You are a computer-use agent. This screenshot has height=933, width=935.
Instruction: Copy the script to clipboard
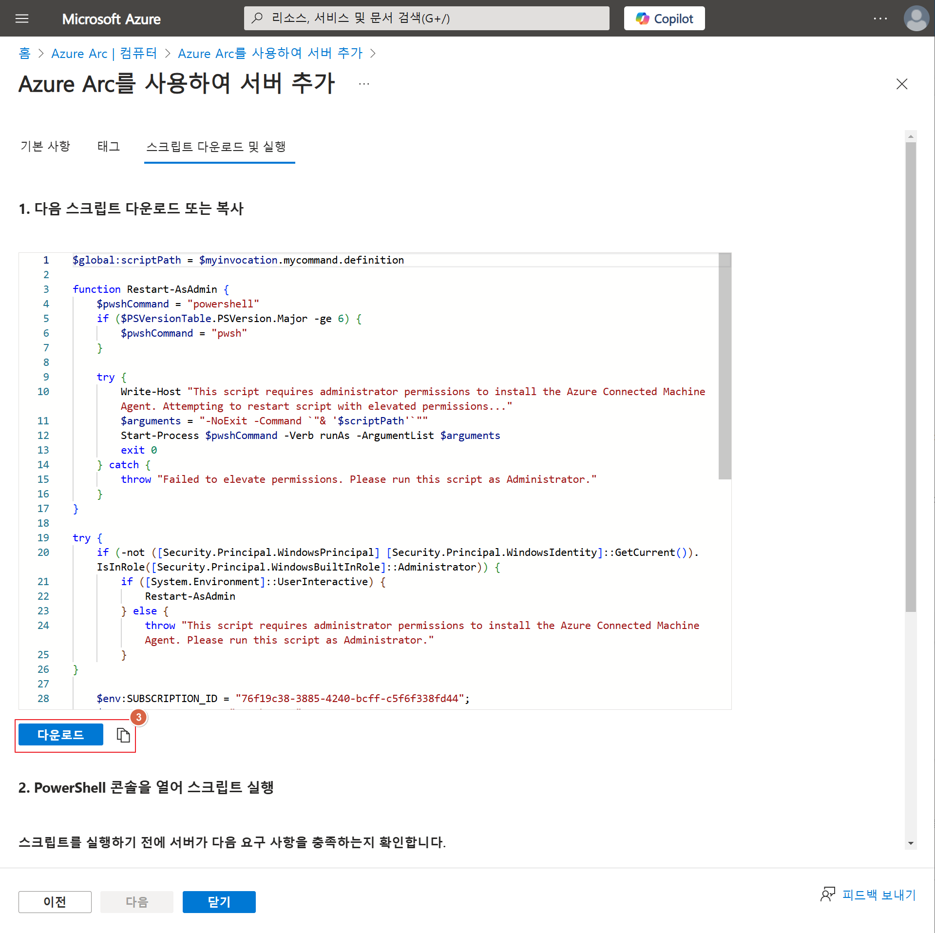123,735
